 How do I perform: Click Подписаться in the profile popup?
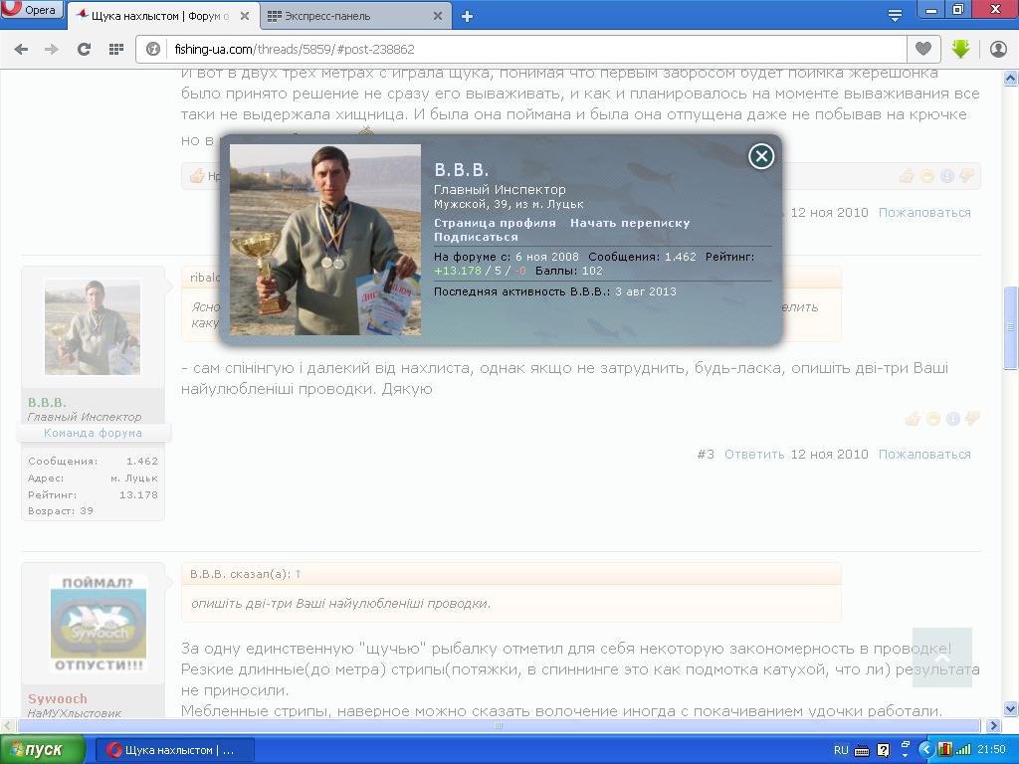[x=476, y=237]
